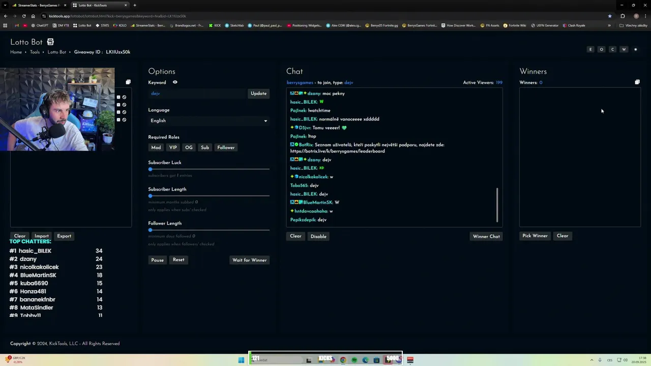Toggle the Sub required role
The height and width of the screenshot is (366, 651).
205,147
